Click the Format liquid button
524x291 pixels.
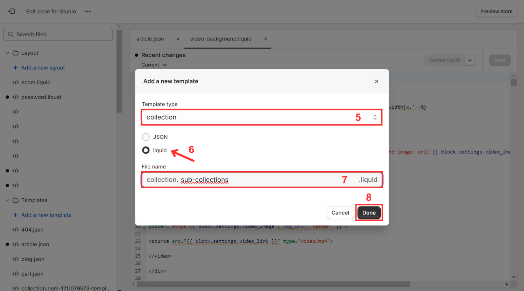click(x=444, y=60)
